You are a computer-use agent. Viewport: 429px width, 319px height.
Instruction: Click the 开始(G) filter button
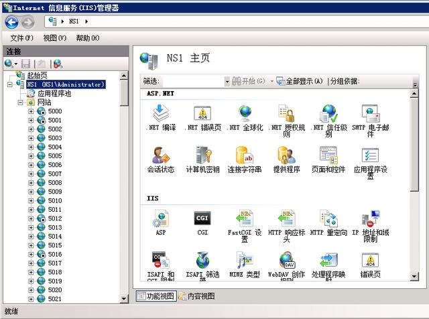[249, 81]
